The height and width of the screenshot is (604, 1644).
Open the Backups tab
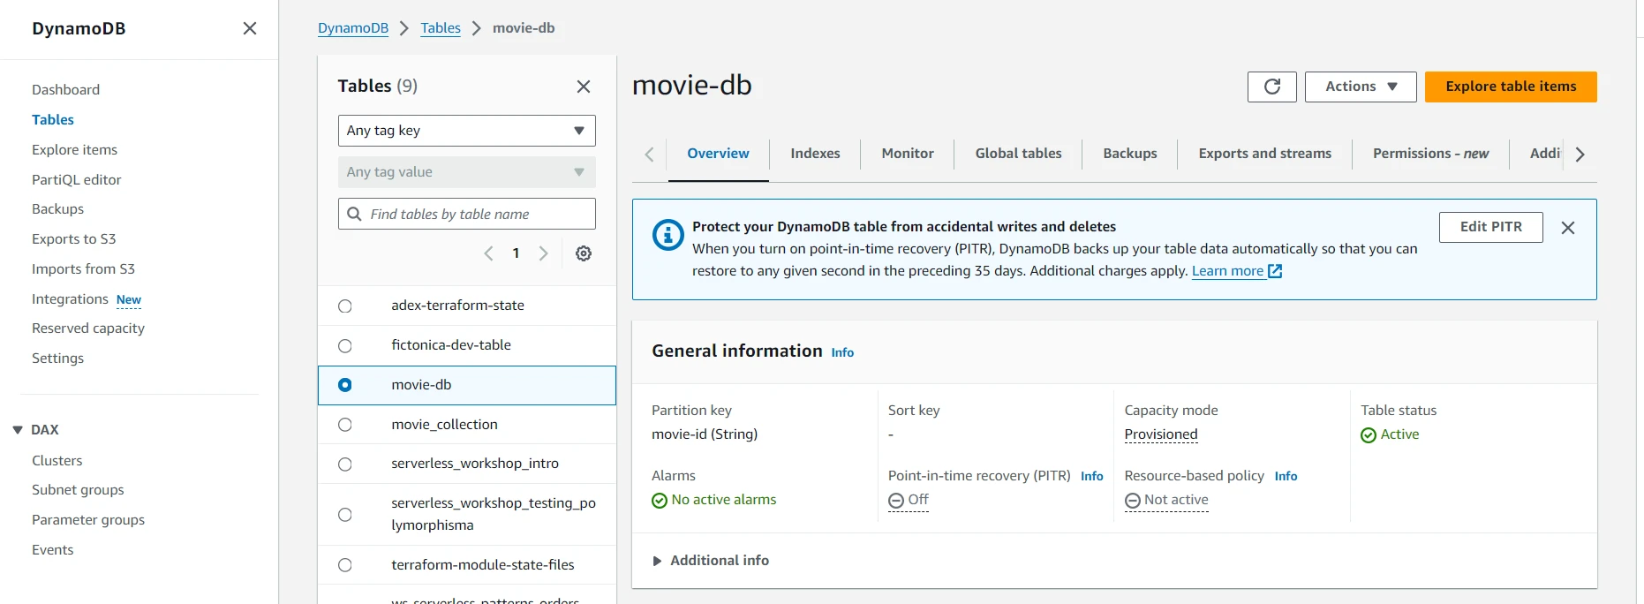tap(1129, 154)
